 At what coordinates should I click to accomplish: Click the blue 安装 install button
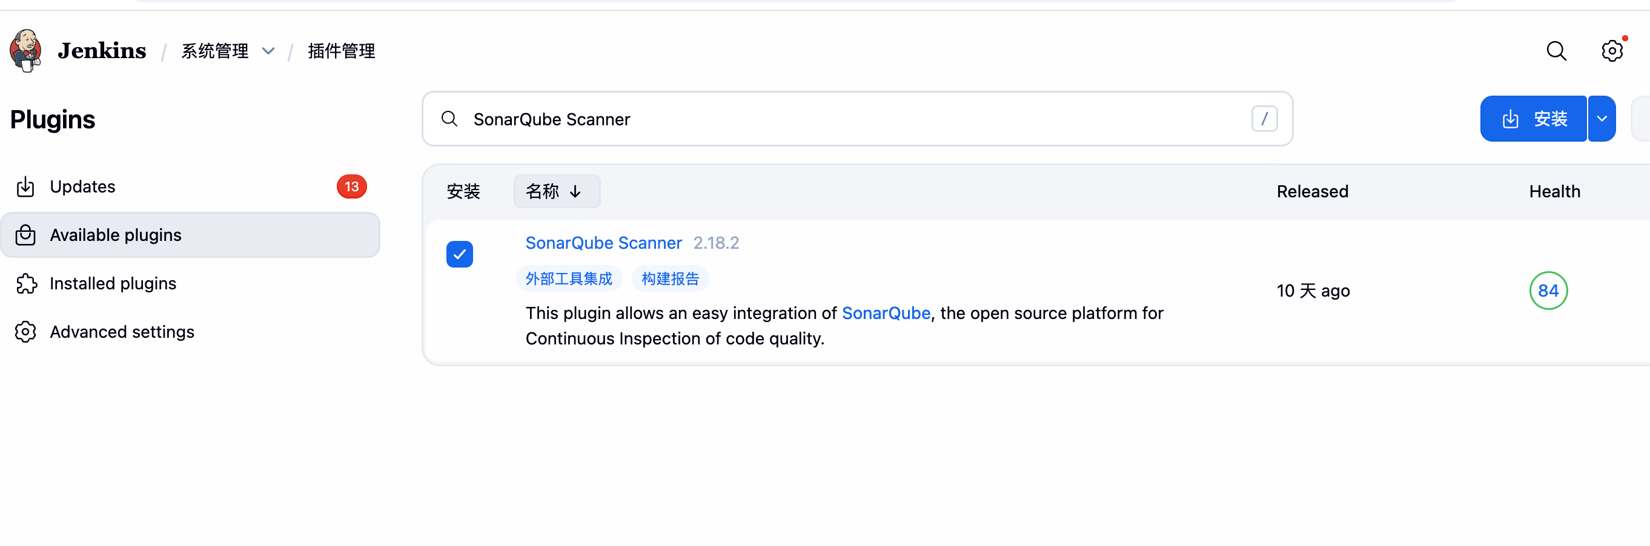pos(1534,119)
